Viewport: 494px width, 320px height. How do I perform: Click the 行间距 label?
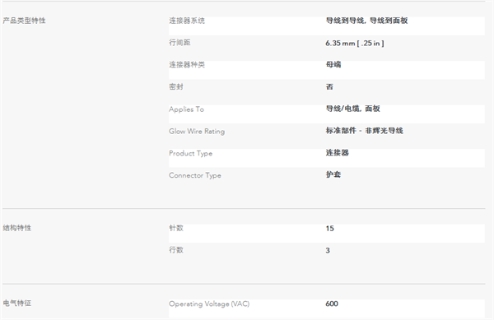tap(179, 43)
